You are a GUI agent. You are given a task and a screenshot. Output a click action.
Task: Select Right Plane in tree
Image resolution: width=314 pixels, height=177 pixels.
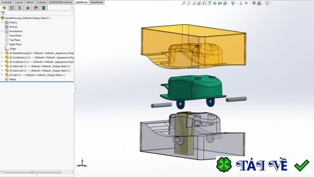tap(15, 44)
